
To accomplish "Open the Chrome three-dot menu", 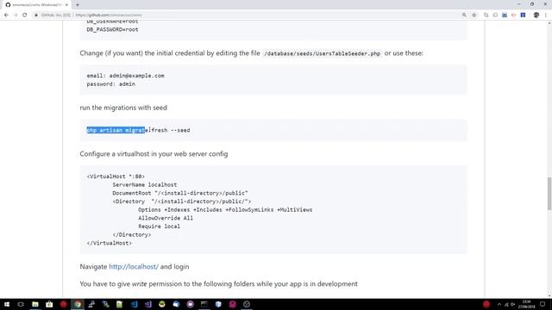I will (x=546, y=15).
